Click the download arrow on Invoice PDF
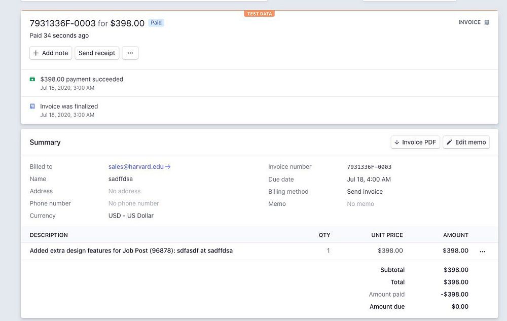This screenshot has width=507, height=321. pos(396,142)
